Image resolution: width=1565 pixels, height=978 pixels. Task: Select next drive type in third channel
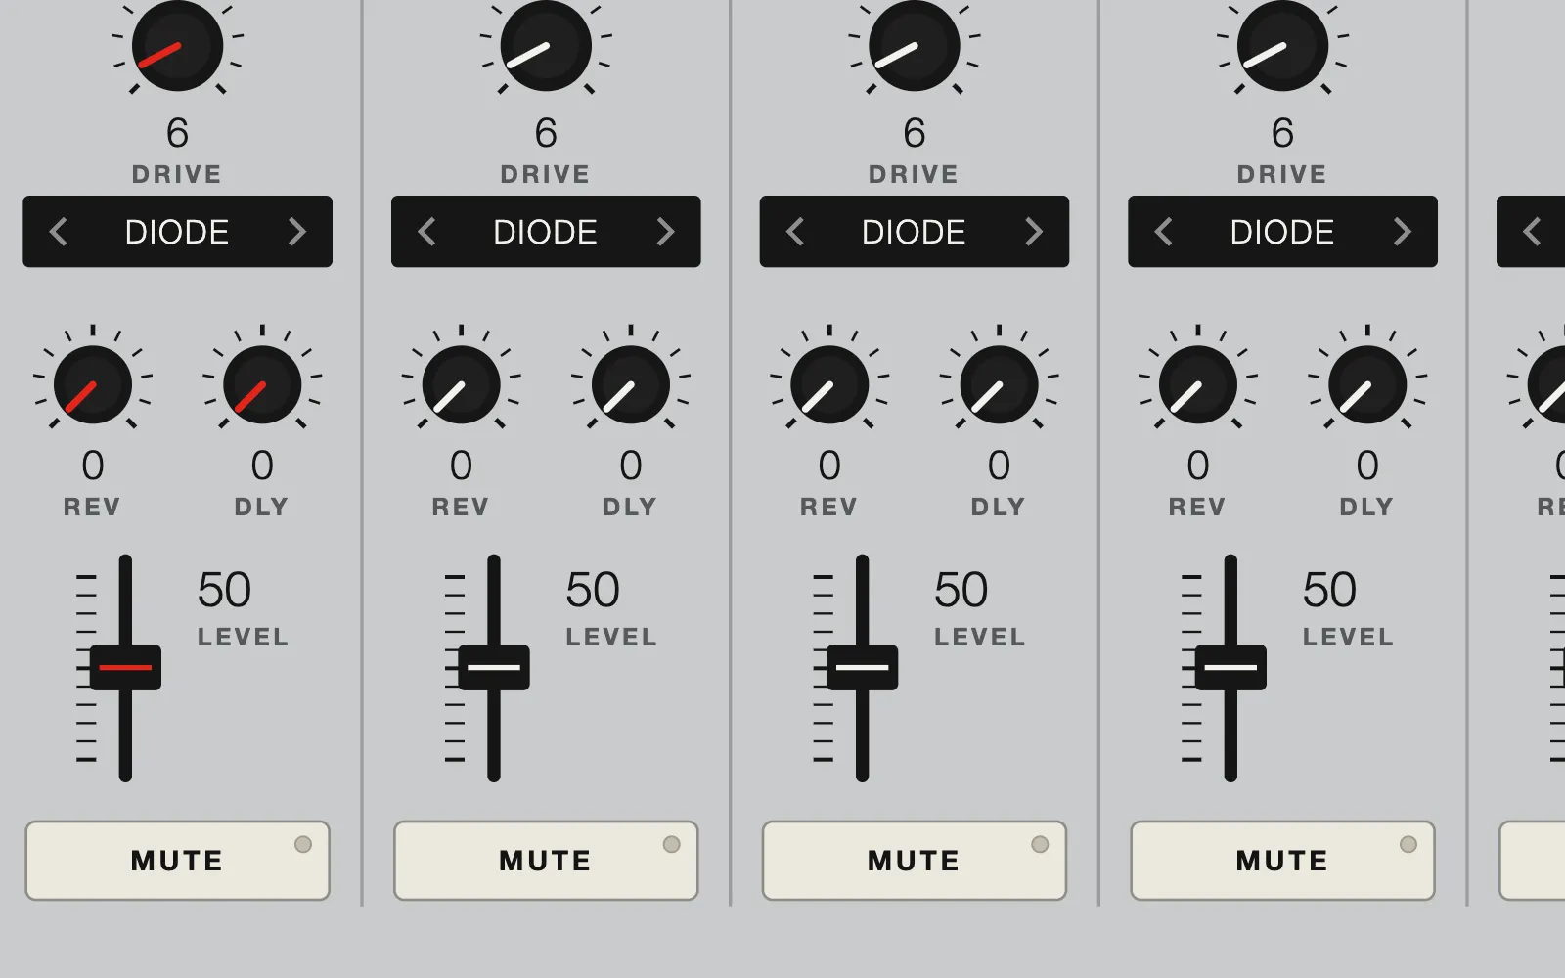pos(1034,232)
